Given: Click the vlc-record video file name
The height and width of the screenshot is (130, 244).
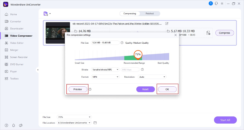Looking at the screenshot, I should pyautogui.click(x=117, y=24).
